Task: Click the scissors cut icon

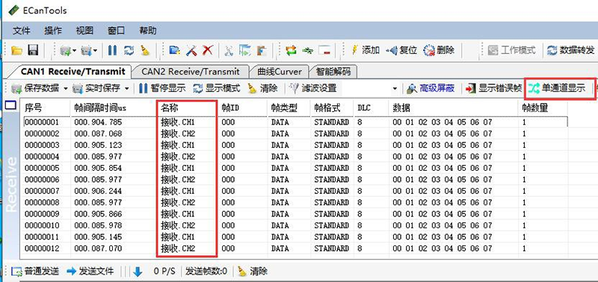Action: (229, 50)
